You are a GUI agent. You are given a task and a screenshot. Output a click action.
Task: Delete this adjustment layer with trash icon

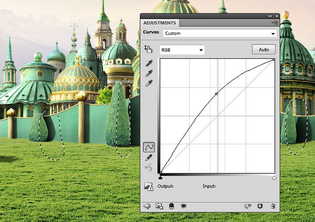[x=273, y=206]
